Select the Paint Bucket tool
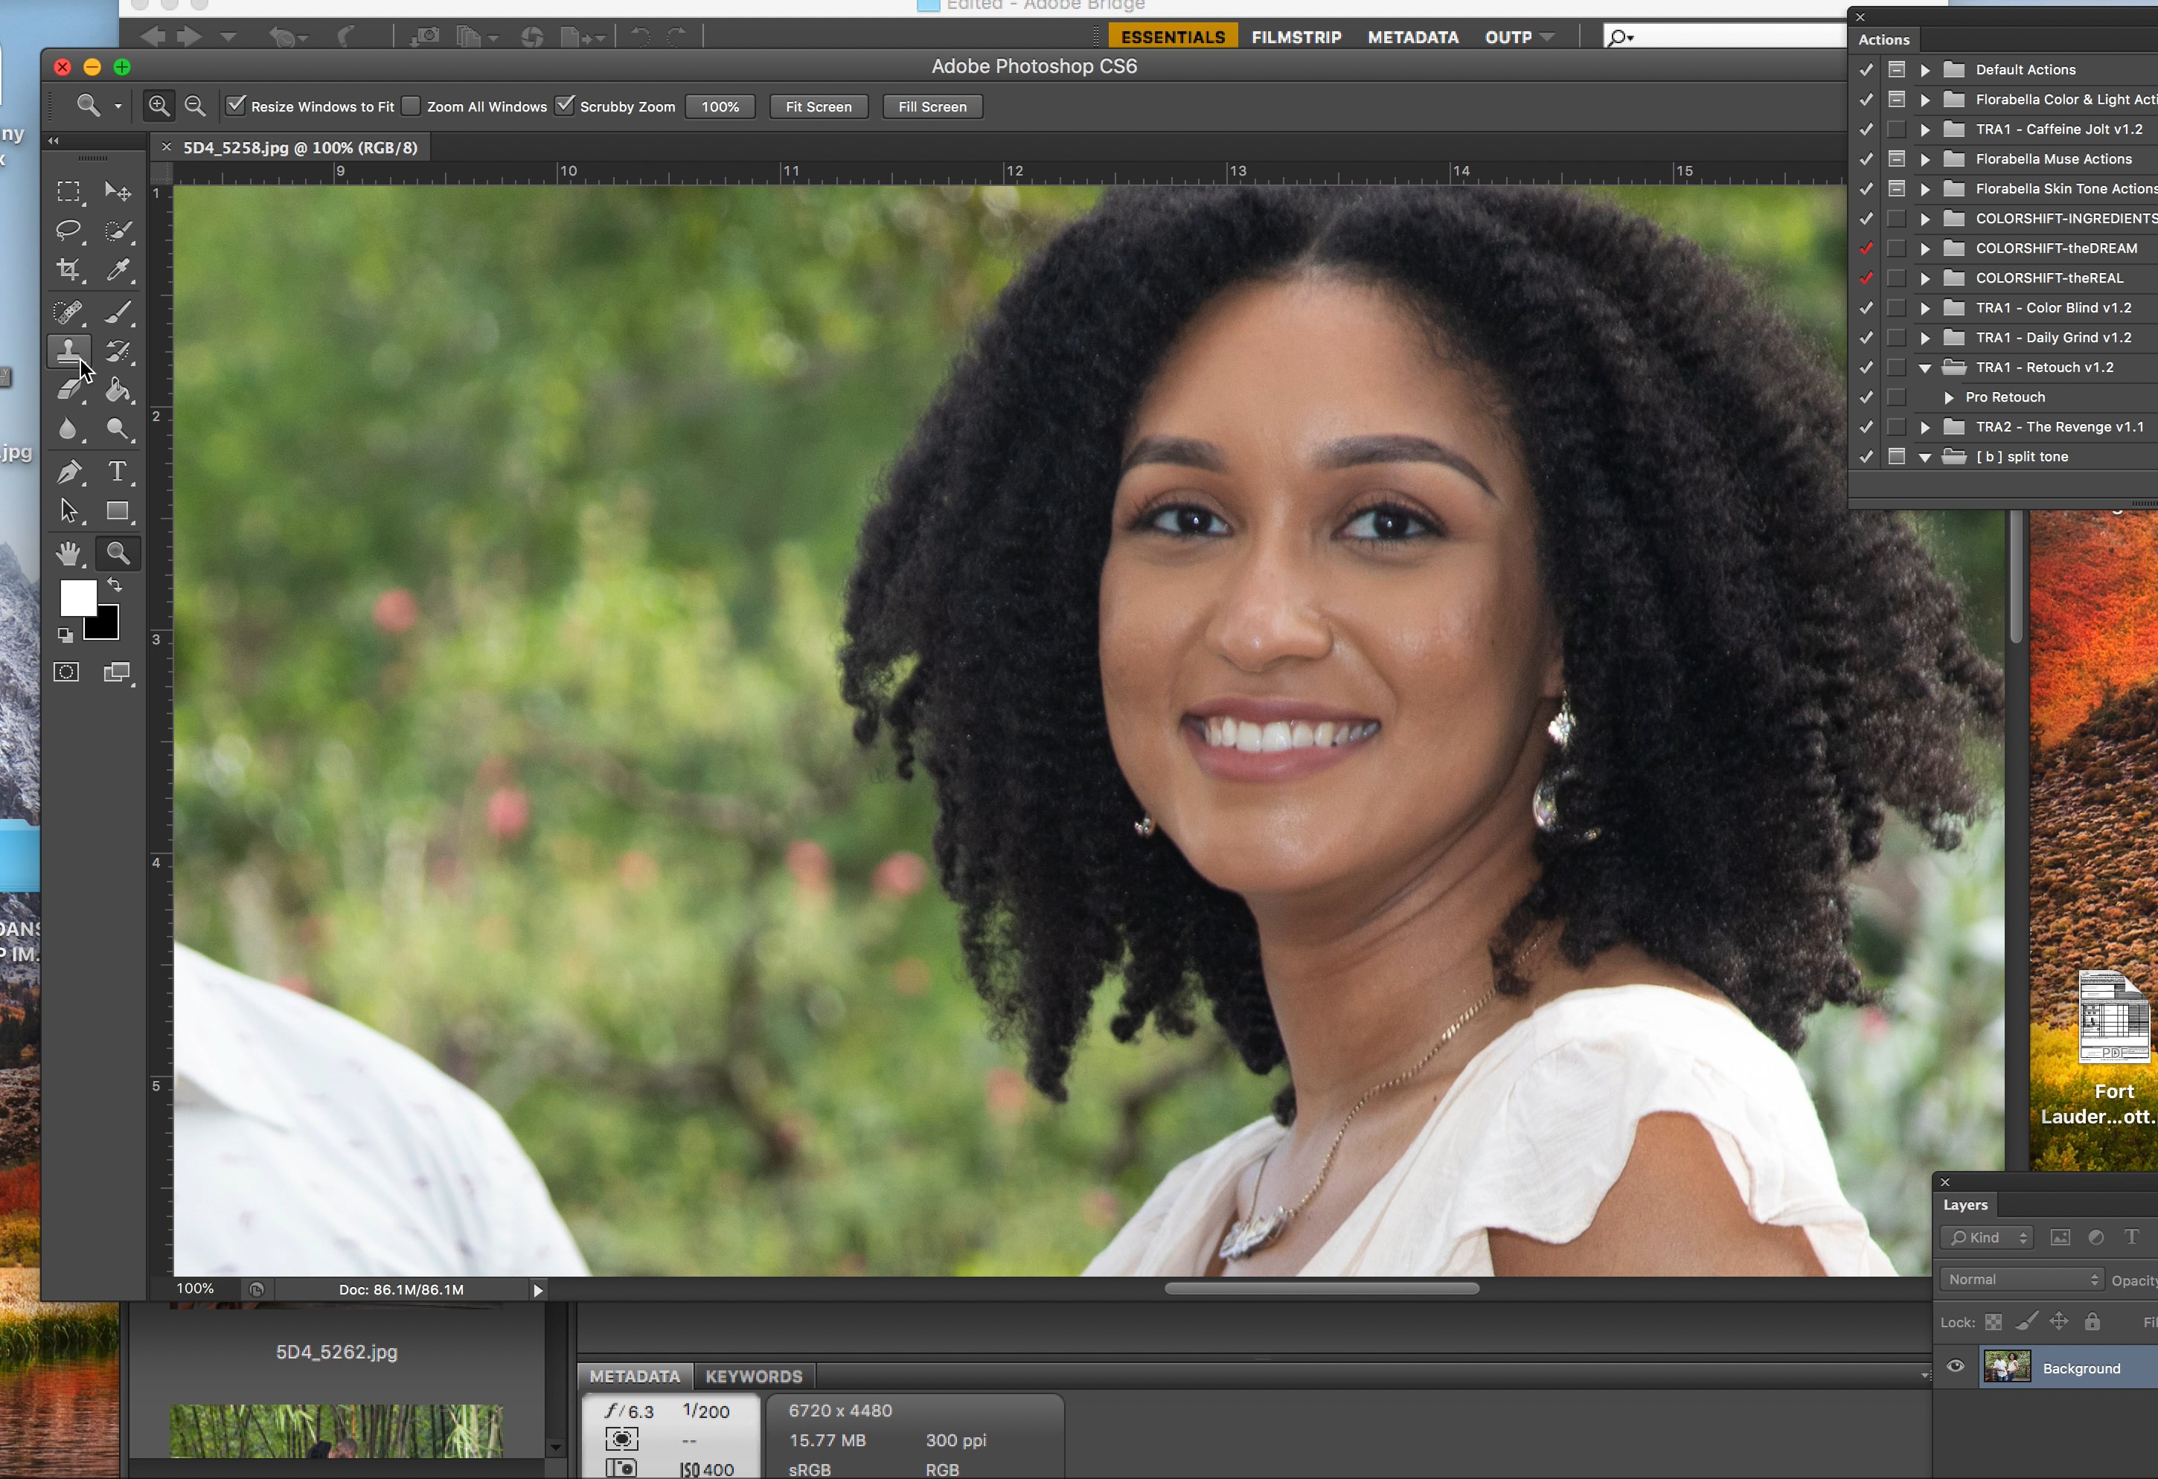The image size is (2158, 1479). 118,390
